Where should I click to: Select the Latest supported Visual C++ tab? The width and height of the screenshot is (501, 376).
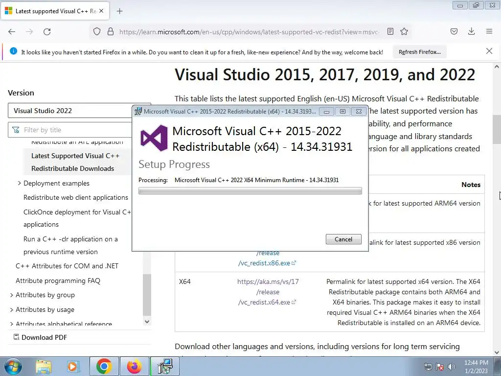pyautogui.click(x=55, y=11)
